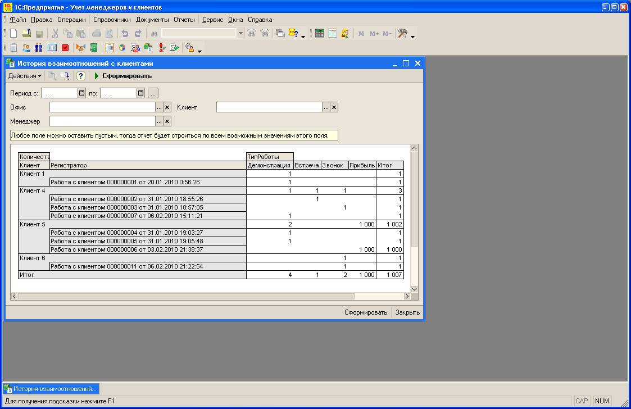This screenshot has height=409, width=631.
Task: Click the window list icon
Action: pos(280,33)
